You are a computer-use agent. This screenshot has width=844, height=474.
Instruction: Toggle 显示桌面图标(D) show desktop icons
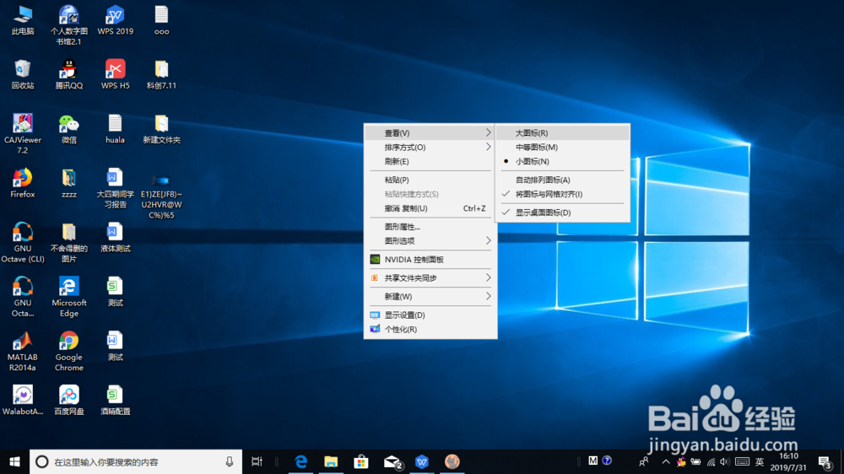[562, 213]
